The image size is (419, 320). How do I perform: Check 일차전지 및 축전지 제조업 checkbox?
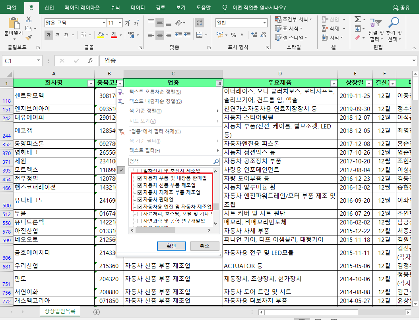140,171
